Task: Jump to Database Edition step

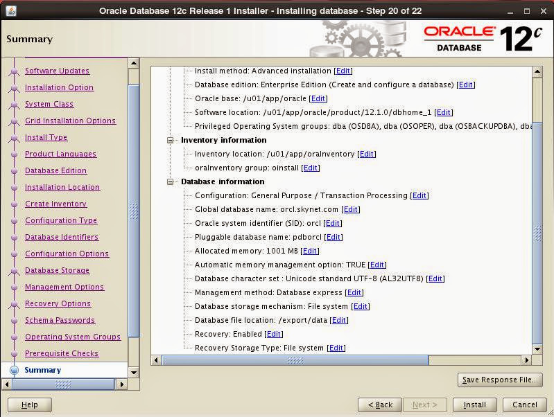Action: point(55,170)
